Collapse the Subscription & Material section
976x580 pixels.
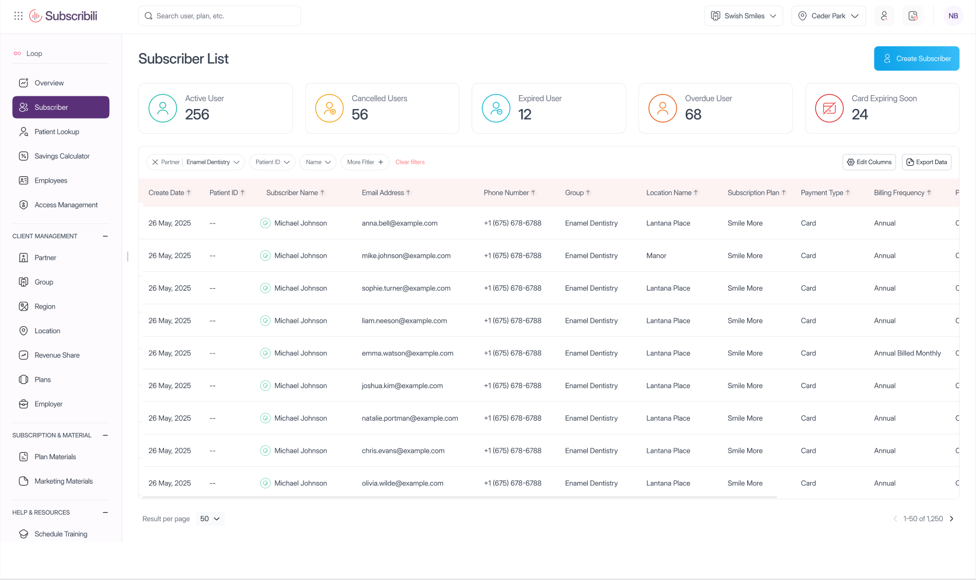click(x=105, y=435)
